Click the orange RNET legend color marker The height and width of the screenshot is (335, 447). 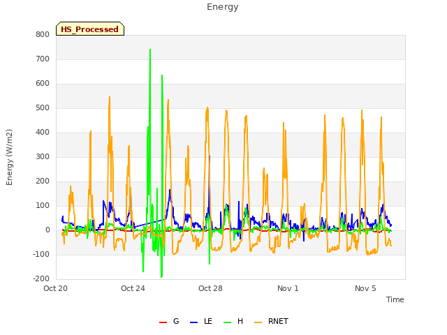coord(258,322)
